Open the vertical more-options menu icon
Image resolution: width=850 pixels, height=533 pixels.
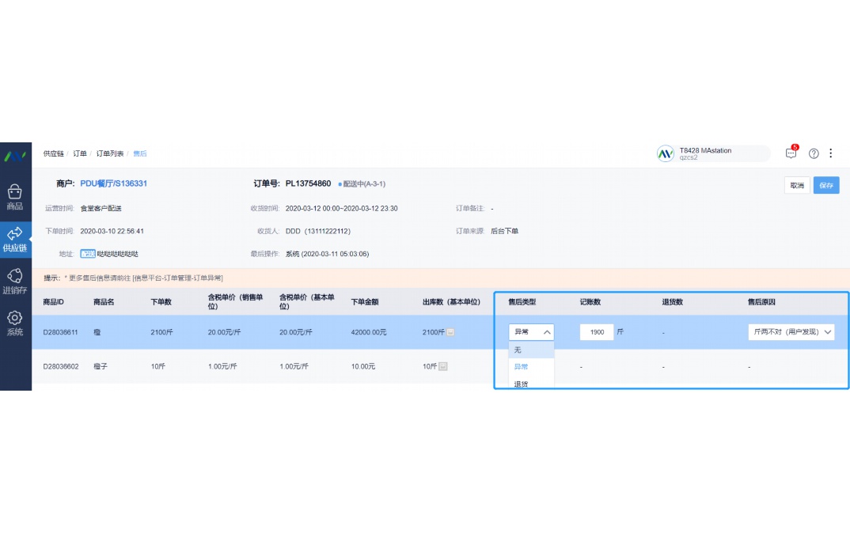click(x=831, y=153)
